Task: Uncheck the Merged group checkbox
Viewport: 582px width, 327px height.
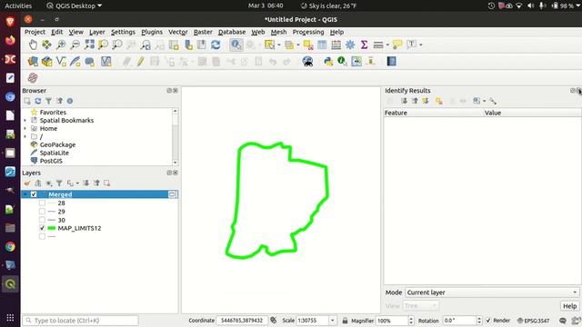Action: (34, 194)
